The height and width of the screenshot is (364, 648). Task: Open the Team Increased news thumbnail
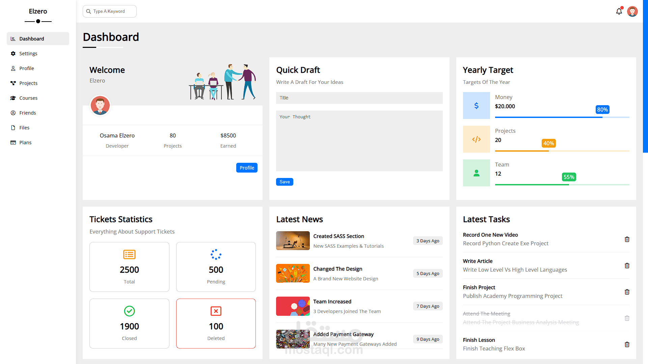(x=293, y=306)
